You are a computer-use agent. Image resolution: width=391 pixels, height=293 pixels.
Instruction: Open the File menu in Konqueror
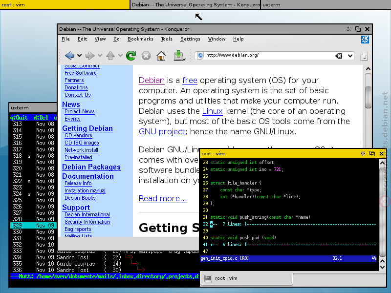click(65, 39)
